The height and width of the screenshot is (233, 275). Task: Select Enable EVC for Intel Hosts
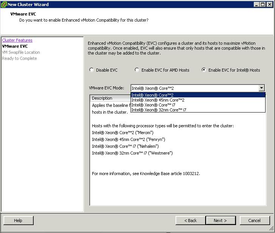point(204,70)
